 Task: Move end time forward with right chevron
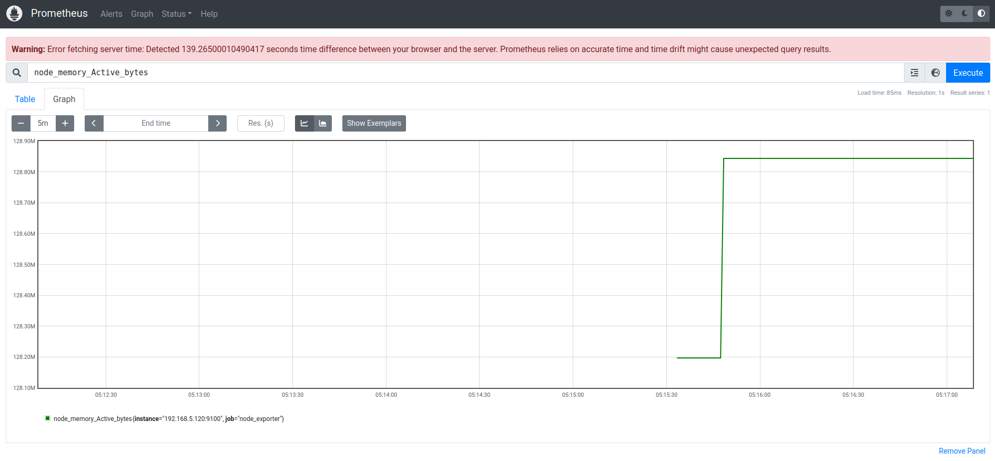pyautogui.click(x=217, y=123)
